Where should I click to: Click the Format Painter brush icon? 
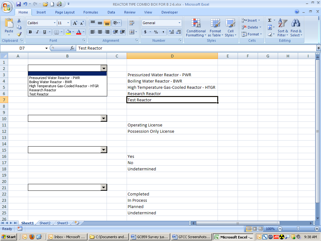pyautogui.click(x=19, y=34)
